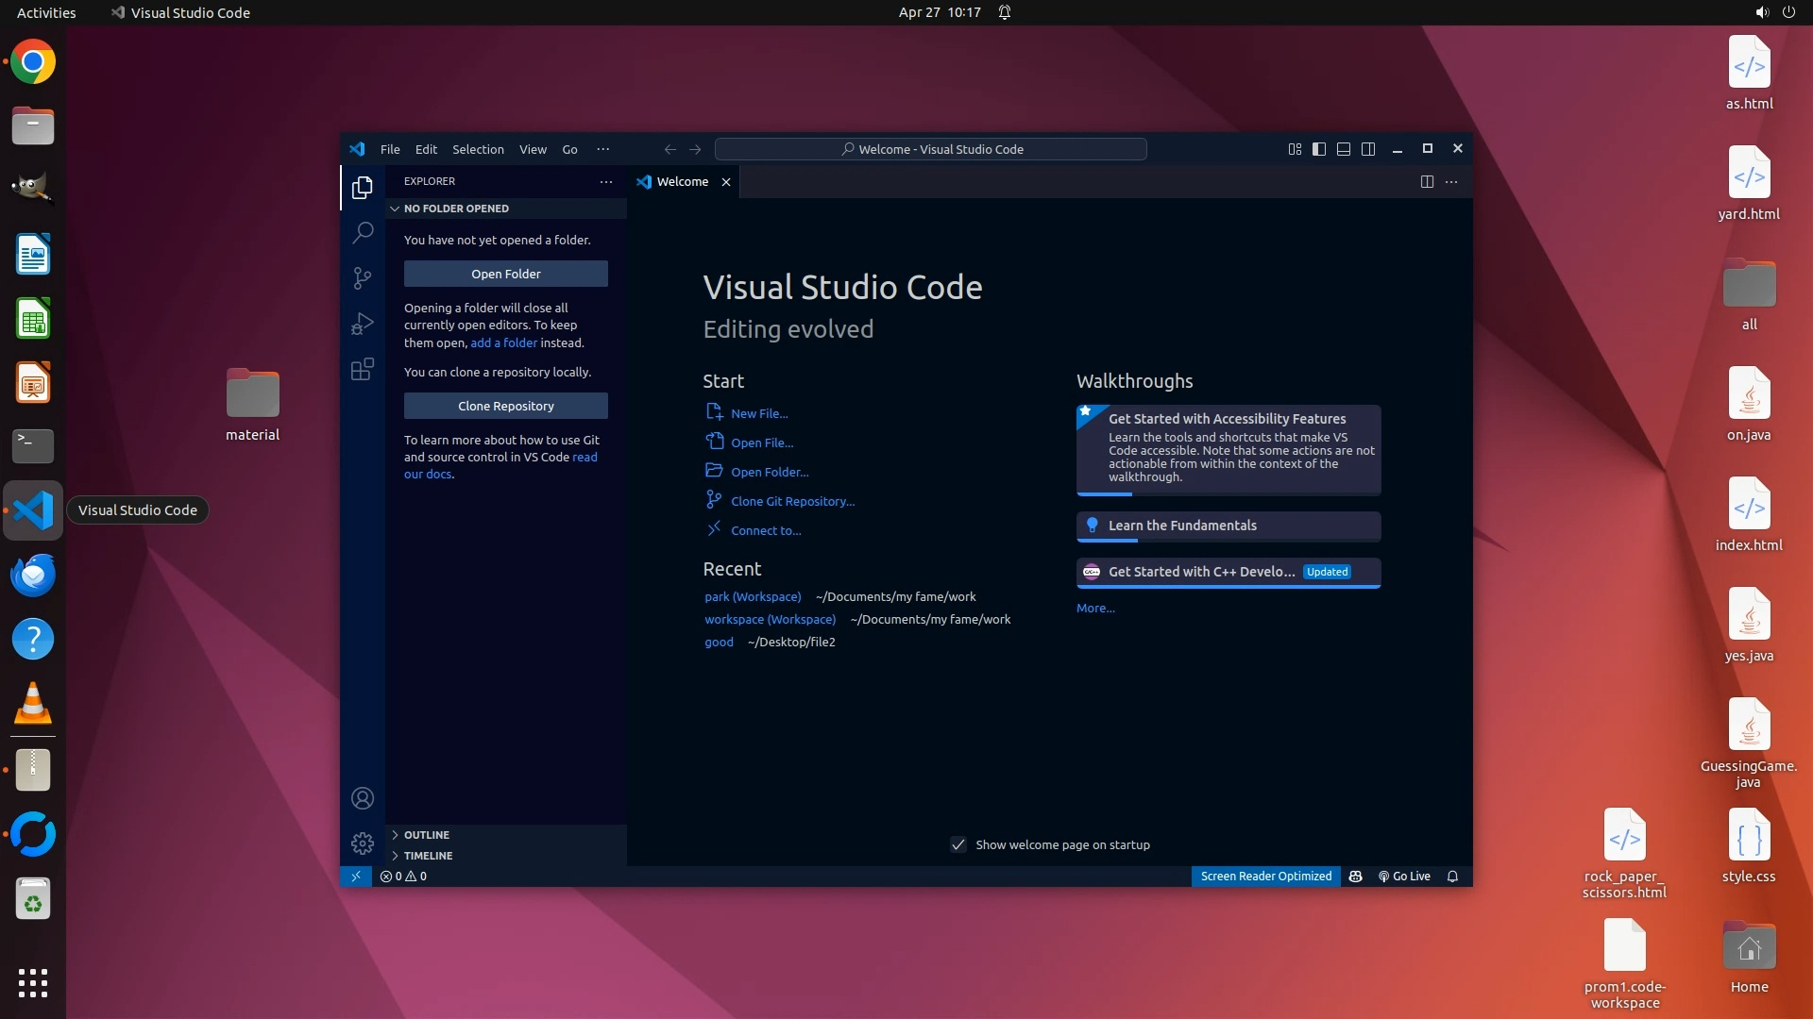Toggle the bottom panel visibility
The width and height of the screenshot is (1813, 1019).
point(1344,149)
